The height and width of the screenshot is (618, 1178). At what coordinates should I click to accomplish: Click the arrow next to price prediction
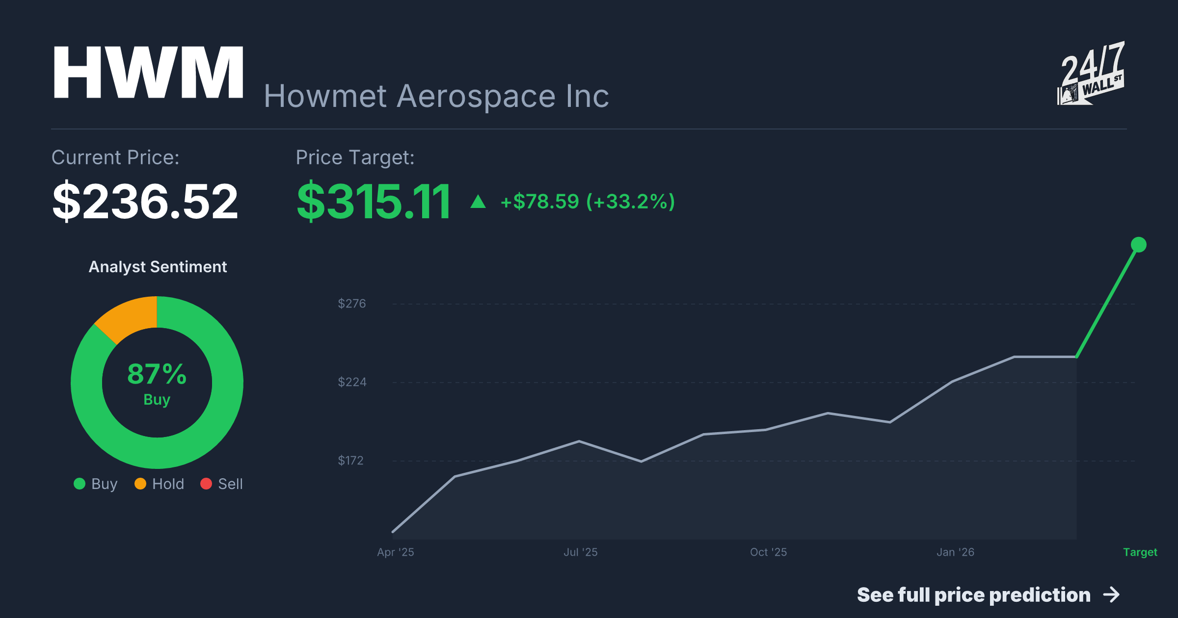click(x=1112, y=595)
